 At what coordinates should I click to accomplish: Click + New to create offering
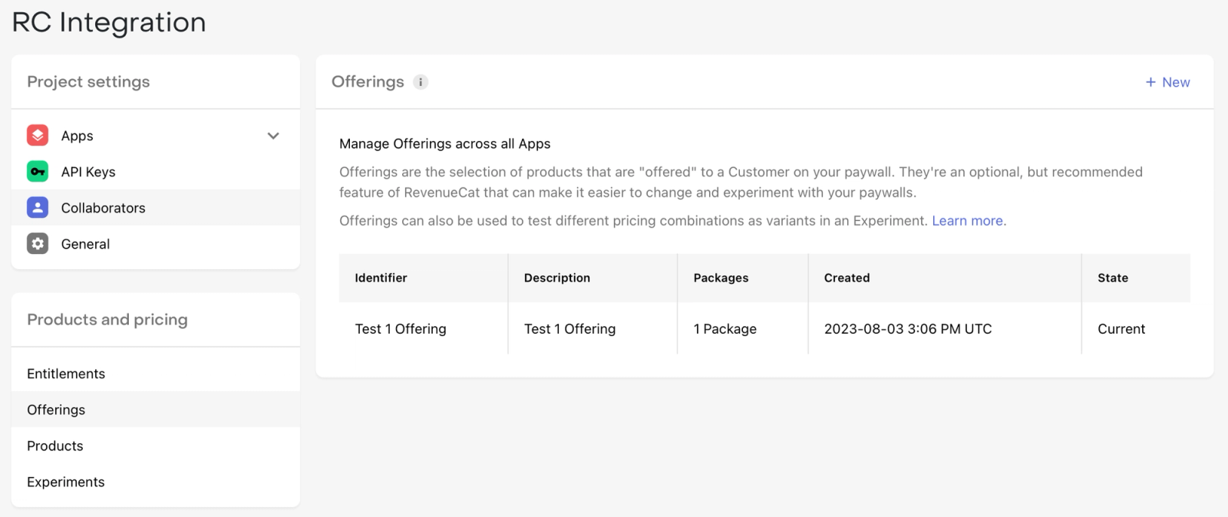[1167, 82]
